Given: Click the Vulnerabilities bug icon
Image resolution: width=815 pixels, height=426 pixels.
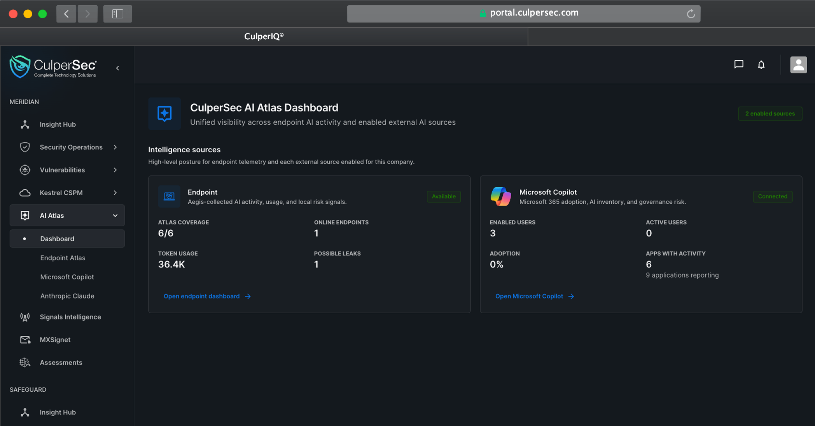Looking at the screenshot, I should point(25,170).
